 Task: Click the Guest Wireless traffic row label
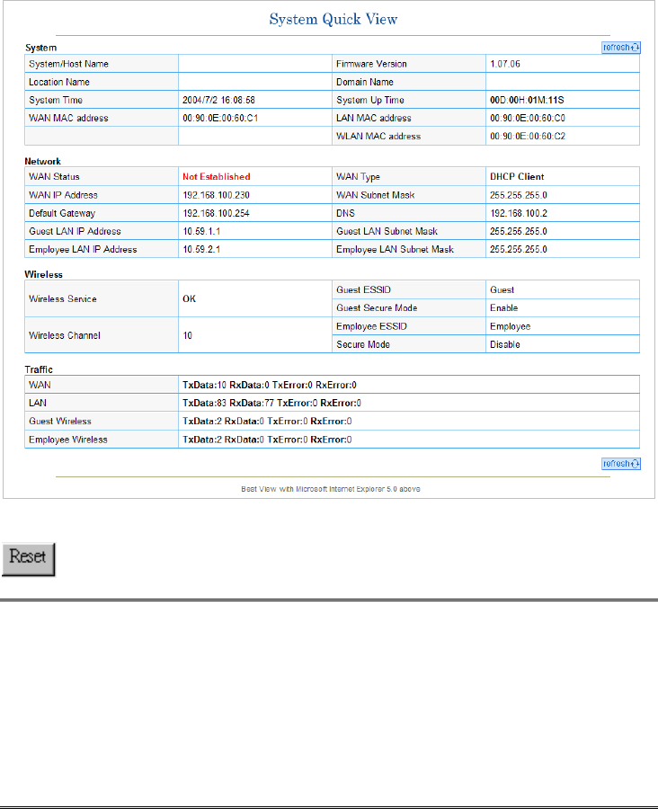click(60, 421)
